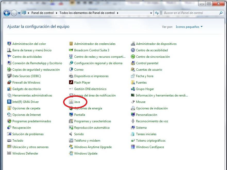The image size is (227, 170).
Task: Open the Mouse icon
Action: (x=133, y=102)
